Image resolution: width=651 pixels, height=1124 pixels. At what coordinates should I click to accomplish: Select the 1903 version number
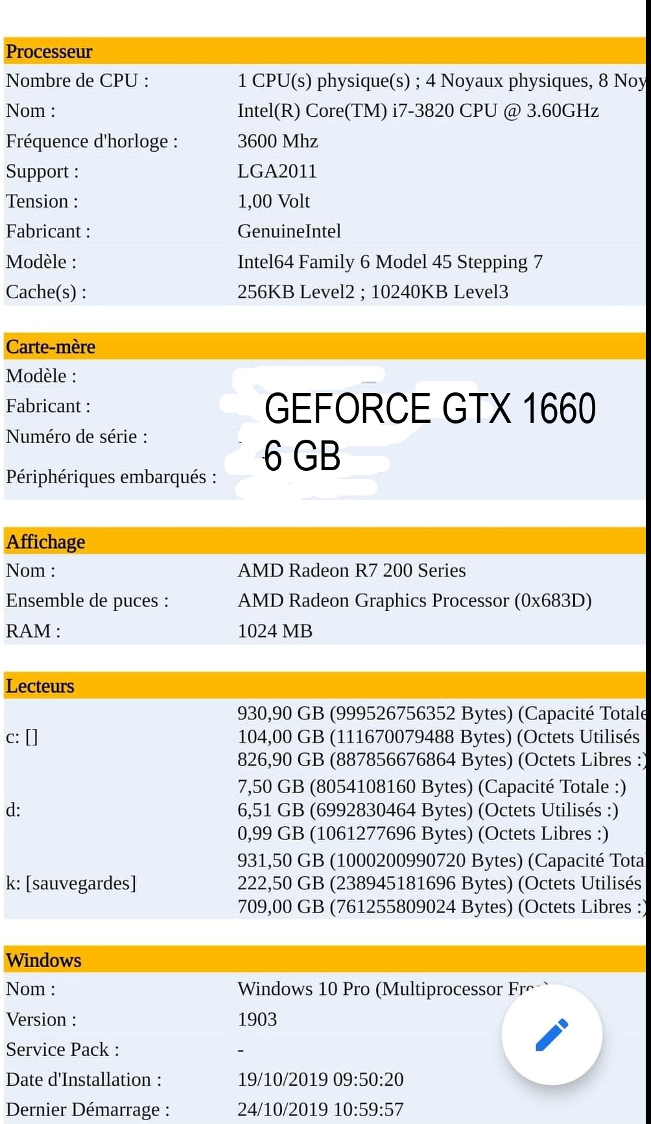(257, 1020)
